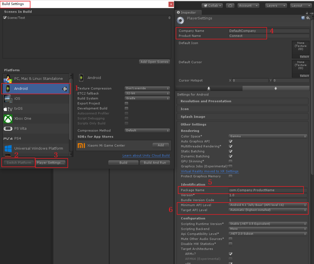The image size is (314, 264).
Task: Open the Scripting Backend dropdown
Action: 268,229
